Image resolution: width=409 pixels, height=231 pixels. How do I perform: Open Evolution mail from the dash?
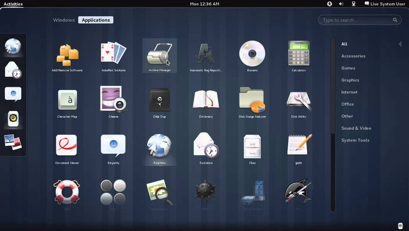click(13, 70)
